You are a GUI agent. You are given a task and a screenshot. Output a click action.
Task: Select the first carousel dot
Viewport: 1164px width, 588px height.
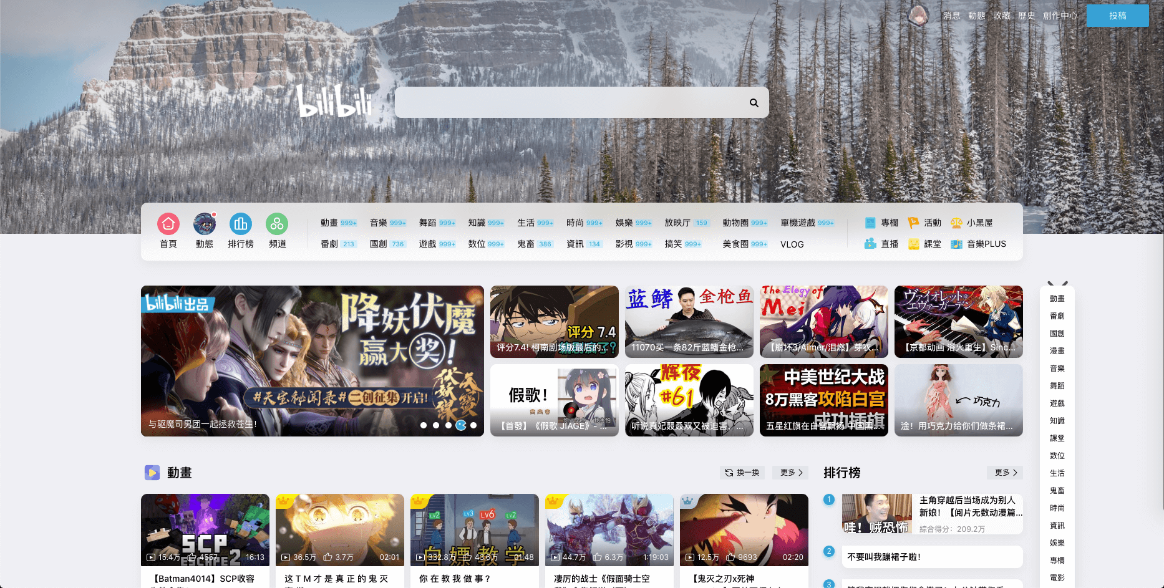tap(424, 425)
